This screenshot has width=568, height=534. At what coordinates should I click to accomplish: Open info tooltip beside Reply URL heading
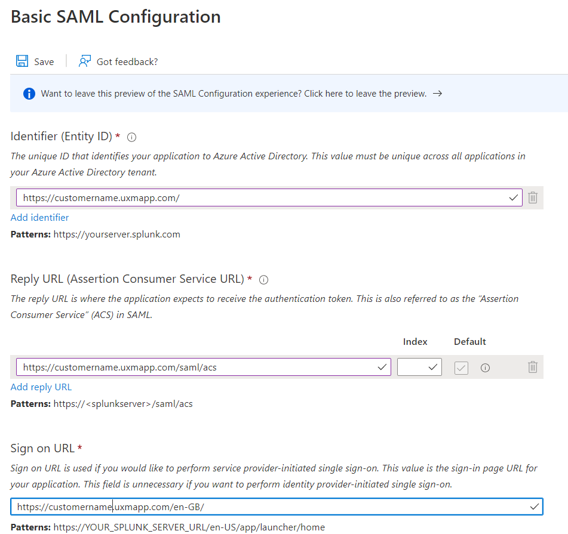(264, 280)
